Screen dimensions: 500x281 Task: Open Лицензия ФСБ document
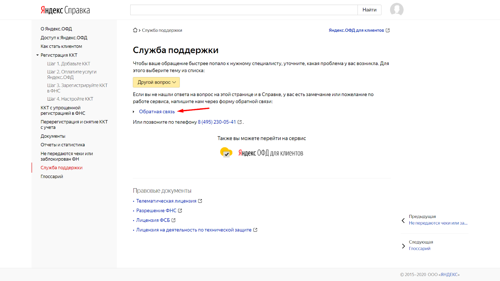[x=153, y=220]
